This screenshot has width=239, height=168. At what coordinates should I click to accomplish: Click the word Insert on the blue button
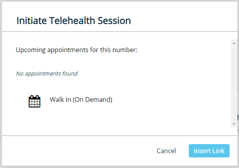tap(202, 151)
